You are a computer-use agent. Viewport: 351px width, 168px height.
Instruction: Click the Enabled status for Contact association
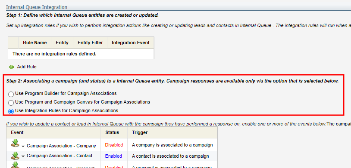[113, 156]
